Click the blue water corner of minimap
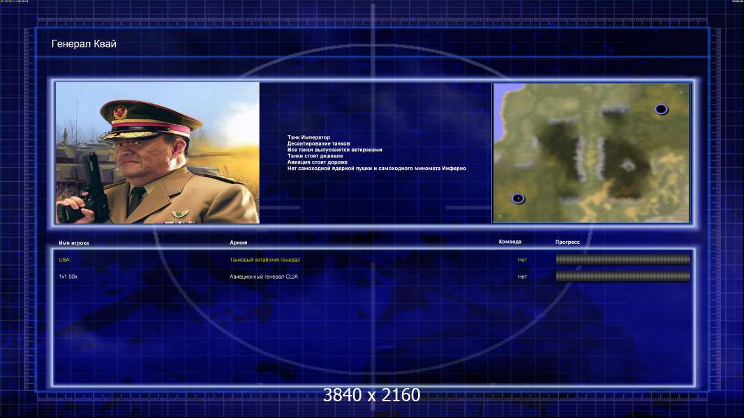The width and height of the screenshot is (744, 418). [x=505, y=102]
